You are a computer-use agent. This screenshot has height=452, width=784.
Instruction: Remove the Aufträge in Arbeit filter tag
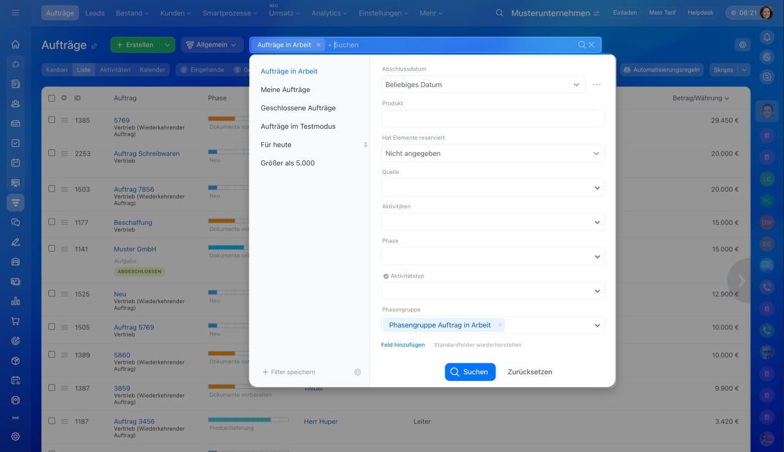(x=318, y=45)
